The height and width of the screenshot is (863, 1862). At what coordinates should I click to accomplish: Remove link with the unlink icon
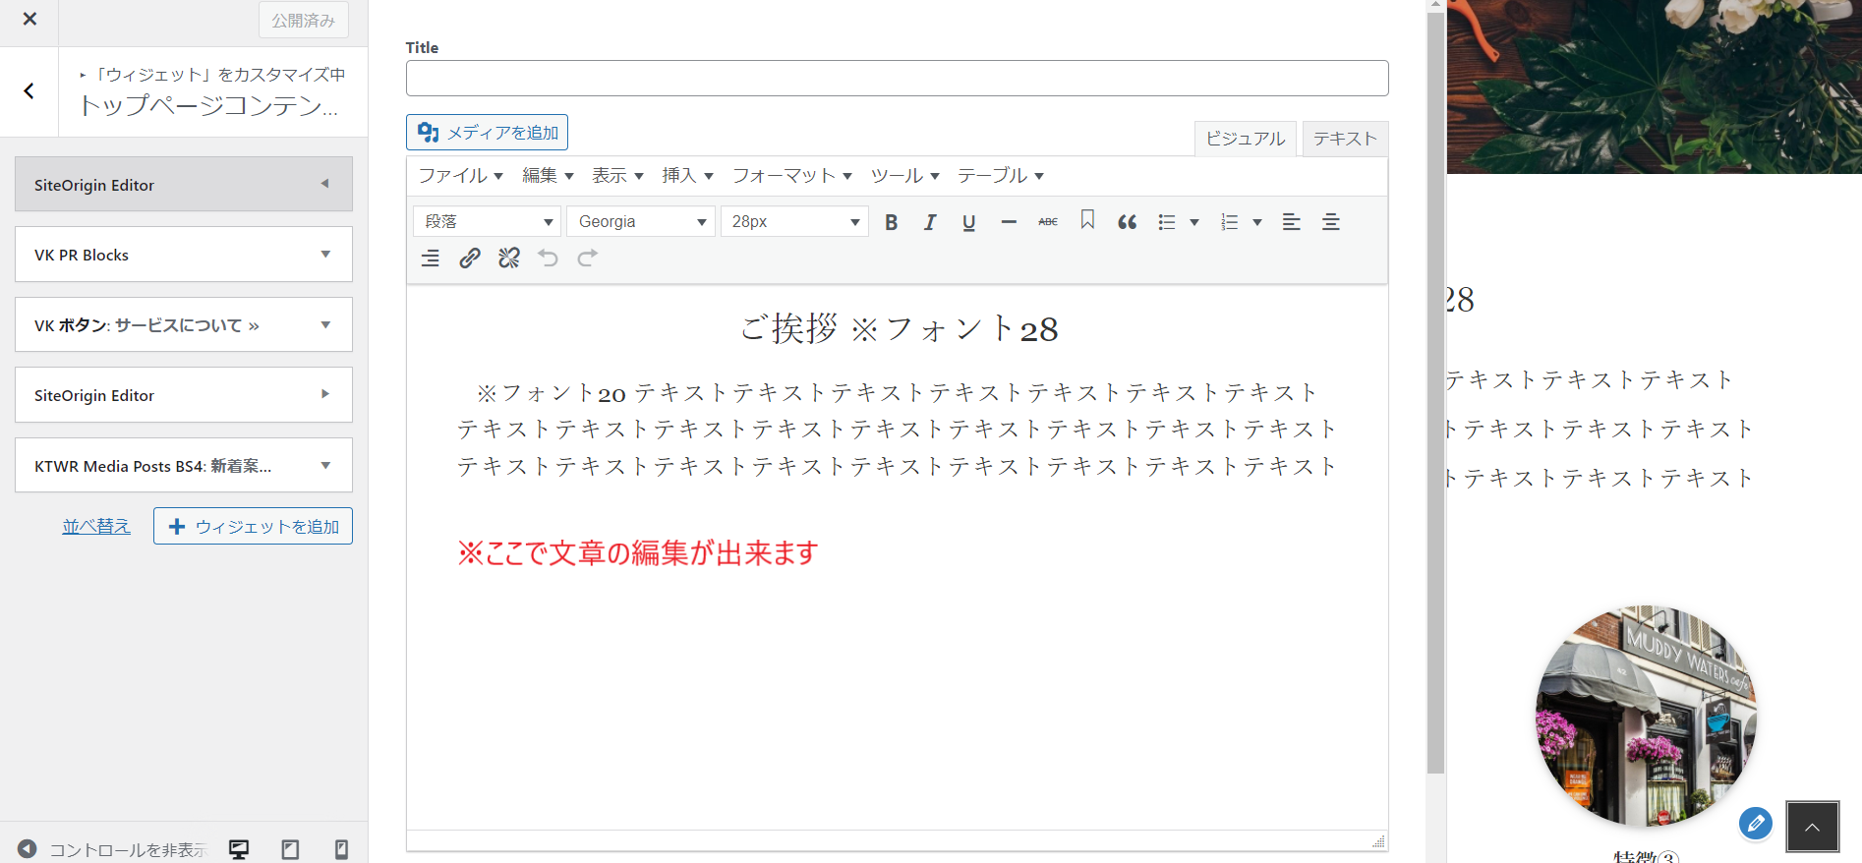point(508,259)
